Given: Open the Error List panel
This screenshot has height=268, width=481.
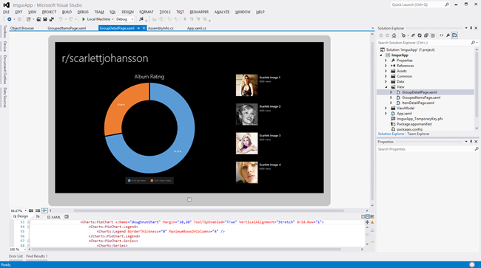Looking at the screenshot, I should click(16, 256).
